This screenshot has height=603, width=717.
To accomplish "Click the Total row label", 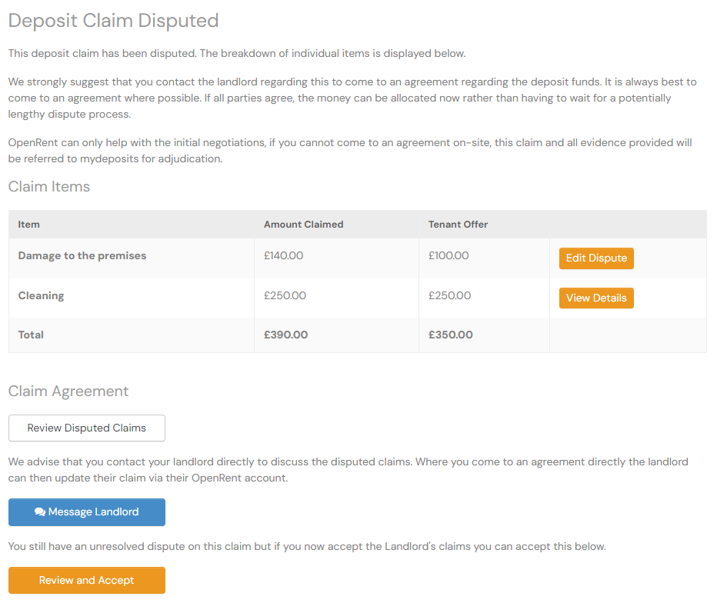I will coord(32,335).
